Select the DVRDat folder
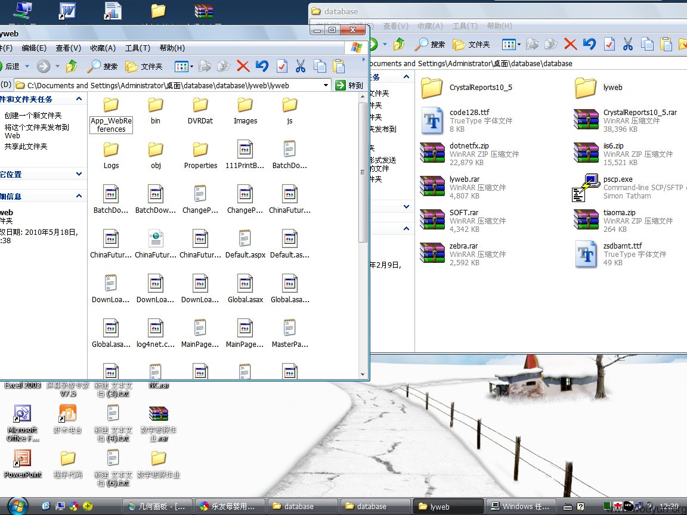Viewport: 687px width, 515px height. pos(200,111)
